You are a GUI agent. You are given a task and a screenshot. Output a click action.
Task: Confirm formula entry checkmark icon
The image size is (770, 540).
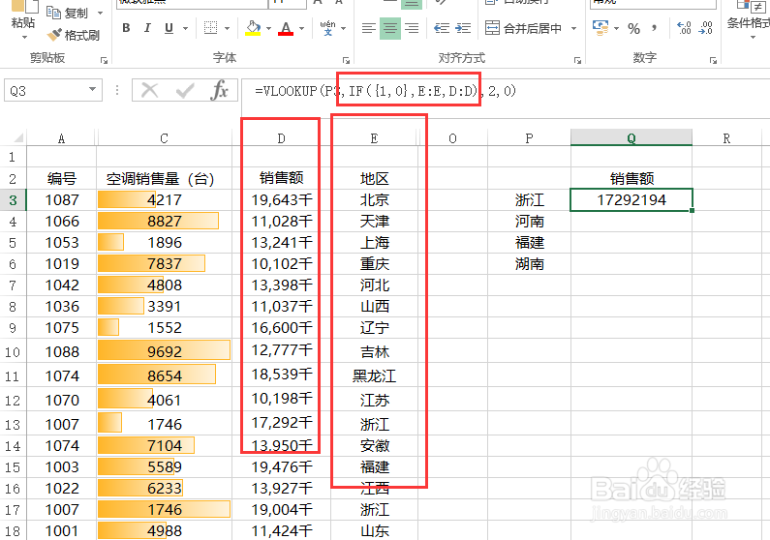coord(185,90)
